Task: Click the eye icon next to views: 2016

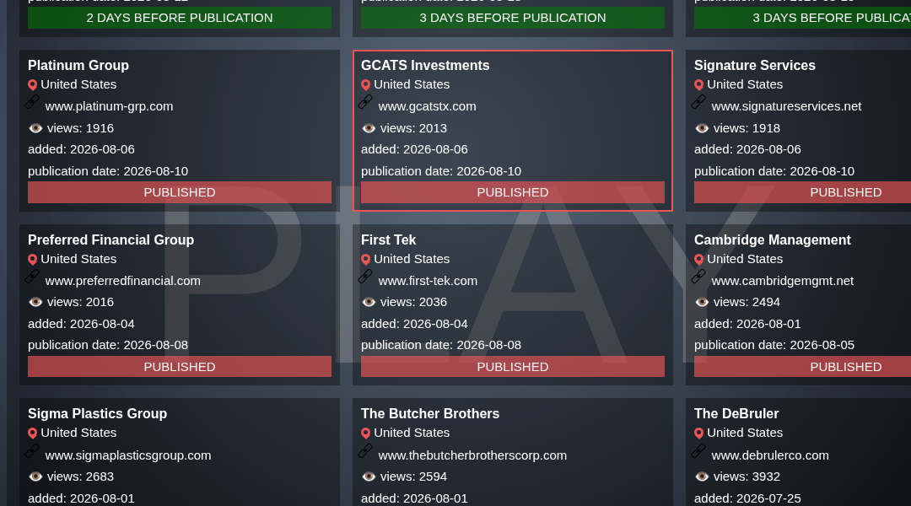Action: 35,302
